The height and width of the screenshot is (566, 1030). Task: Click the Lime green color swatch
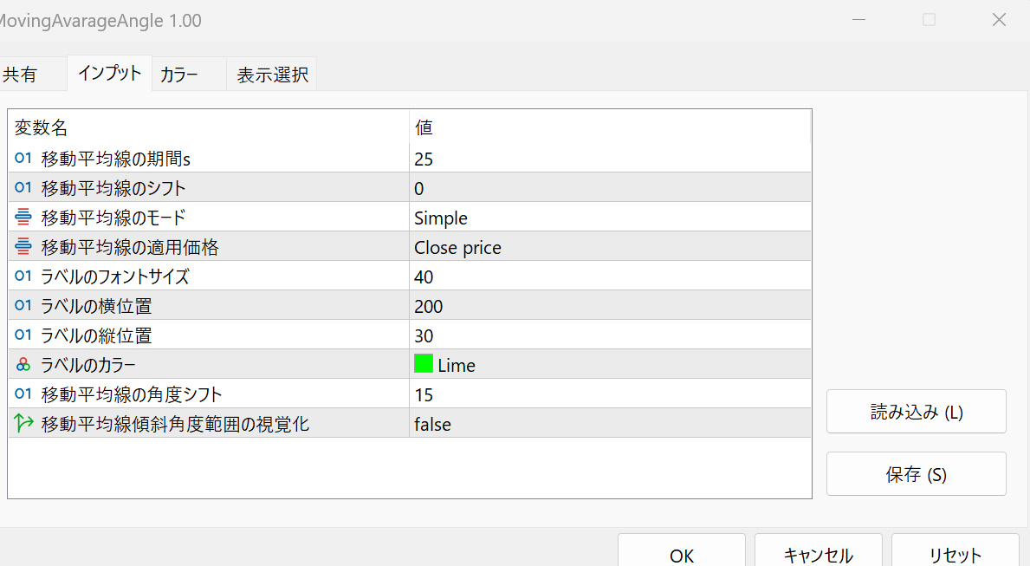(x=424, y=365)
